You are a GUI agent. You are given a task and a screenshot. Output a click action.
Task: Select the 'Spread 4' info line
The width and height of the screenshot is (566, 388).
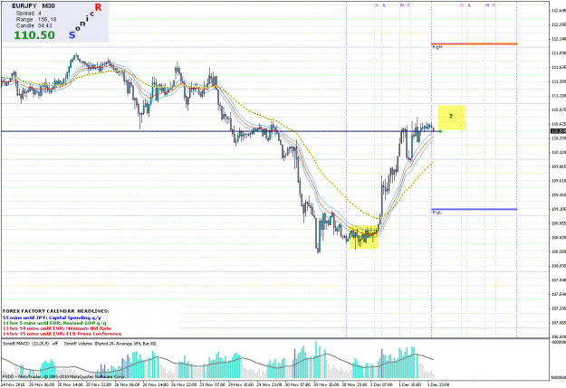[x=28, y=13]
